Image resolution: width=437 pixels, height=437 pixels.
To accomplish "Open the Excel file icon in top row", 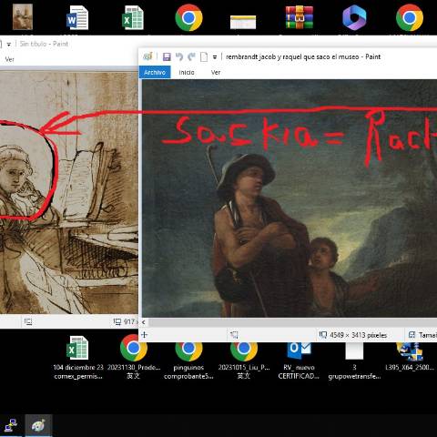I will click(133, 18).
